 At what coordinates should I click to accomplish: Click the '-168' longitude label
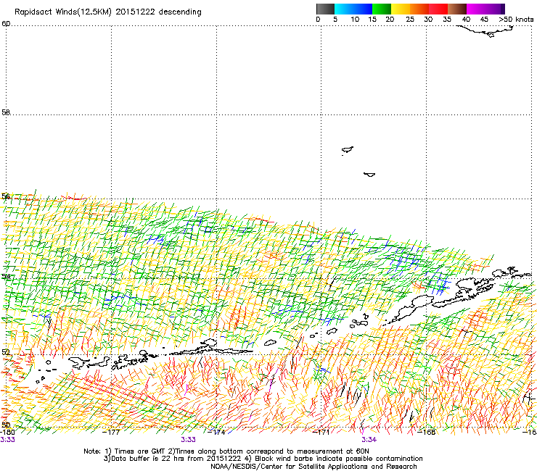427,433
